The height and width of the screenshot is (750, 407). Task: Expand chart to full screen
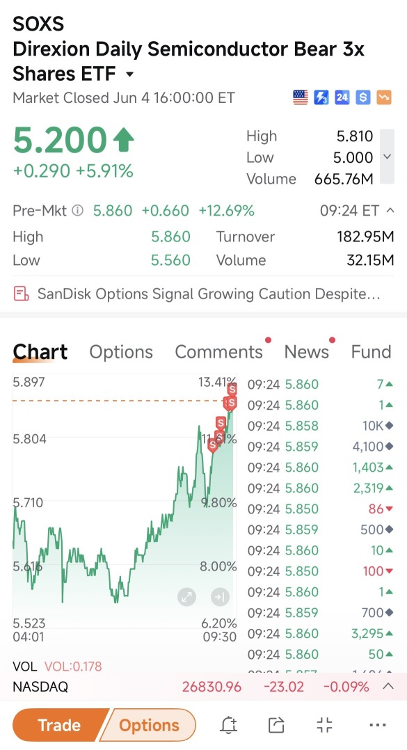(x=186, y=596)
